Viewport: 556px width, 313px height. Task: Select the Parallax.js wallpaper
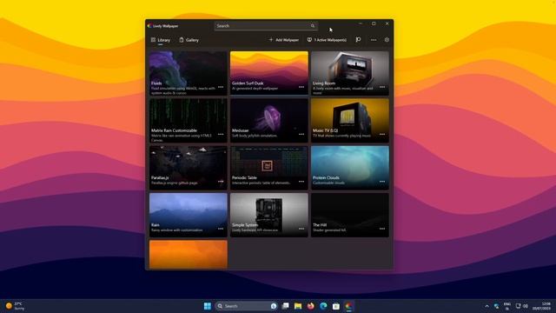pyautogui.click(x=189, y=168)
